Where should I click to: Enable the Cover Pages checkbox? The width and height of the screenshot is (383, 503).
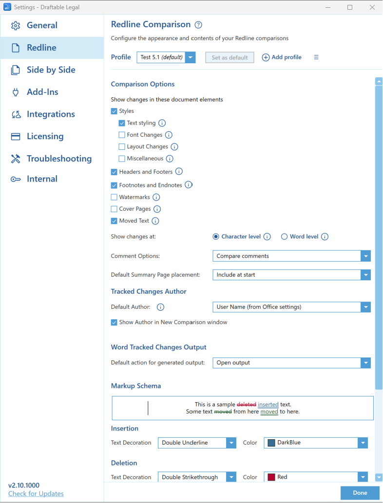point(114,209)
